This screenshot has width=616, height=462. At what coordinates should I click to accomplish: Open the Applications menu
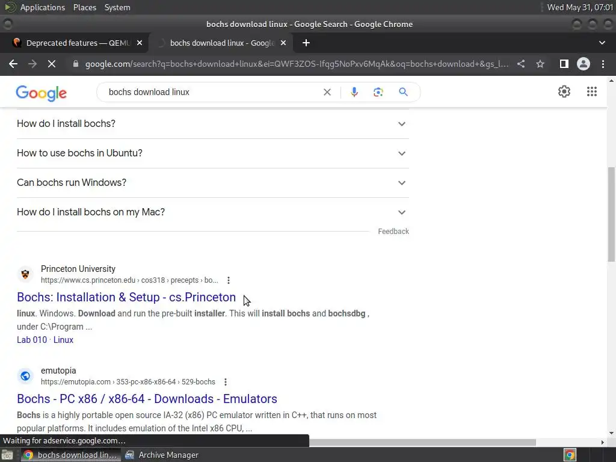click(43, 7)
